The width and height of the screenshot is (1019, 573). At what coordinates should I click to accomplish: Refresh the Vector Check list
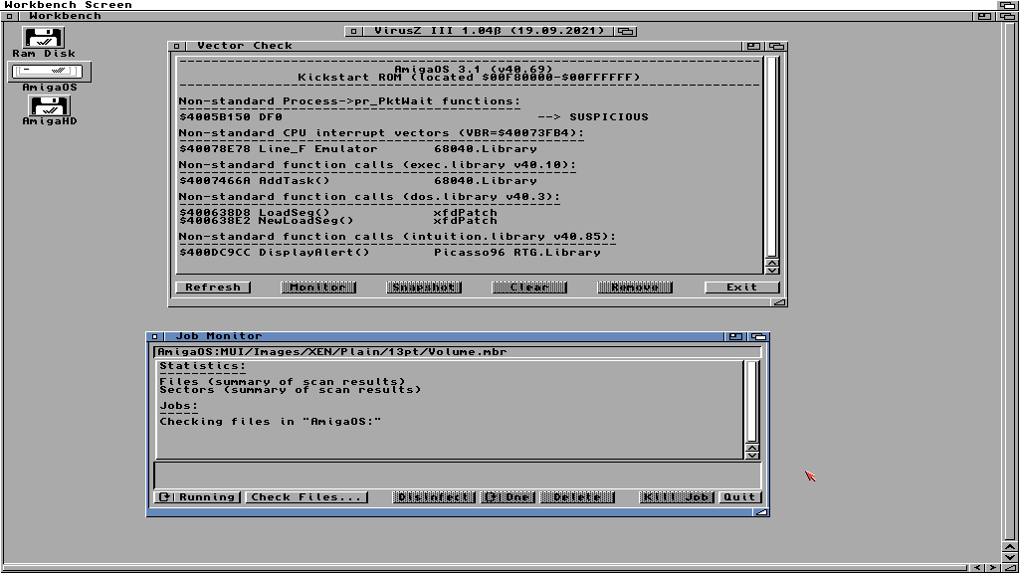click(213, 287)
